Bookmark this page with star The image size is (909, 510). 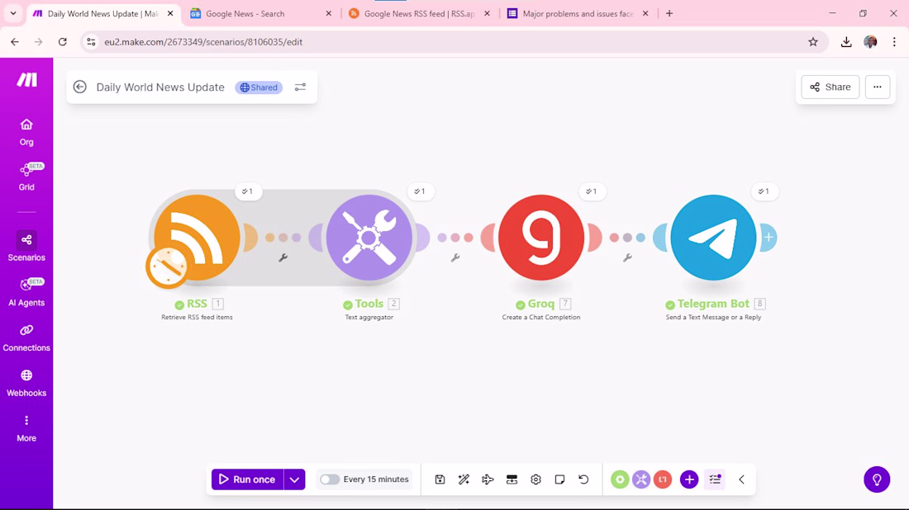click(x=813, y=42)
